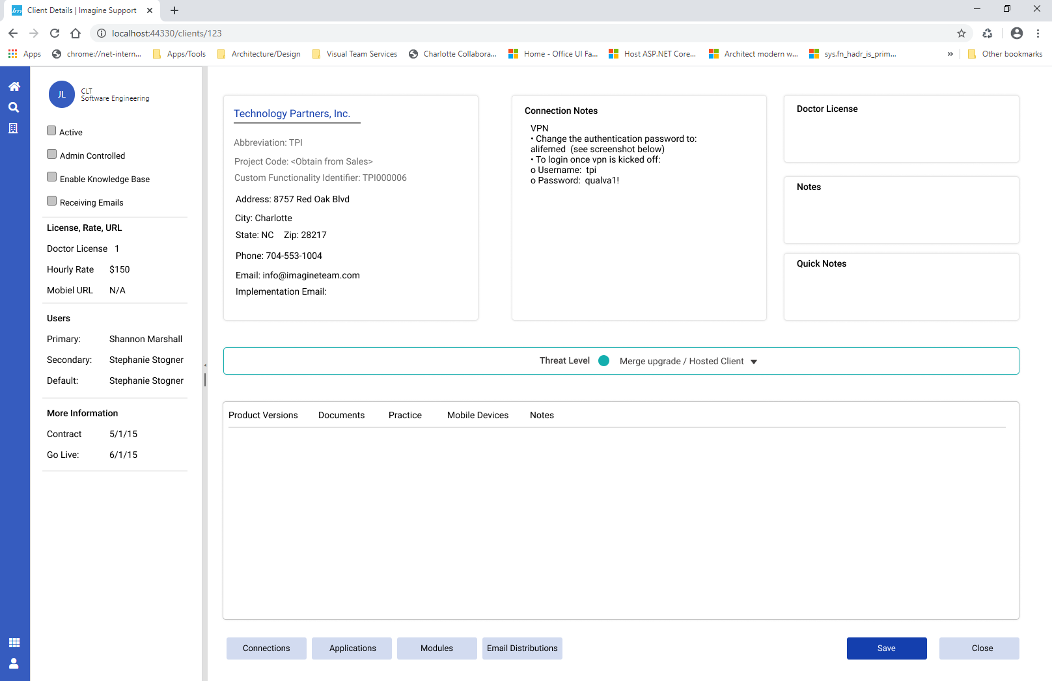Open the Charlotte Collabora bookmark
Screen dimensions: 1052x681
pyautogui.click(x=452, y=54)
